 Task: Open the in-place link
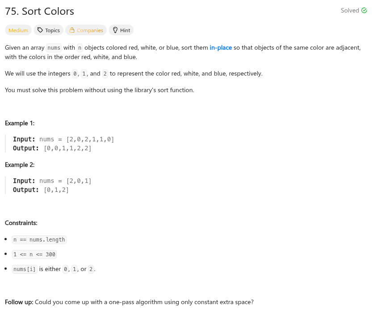221,47
